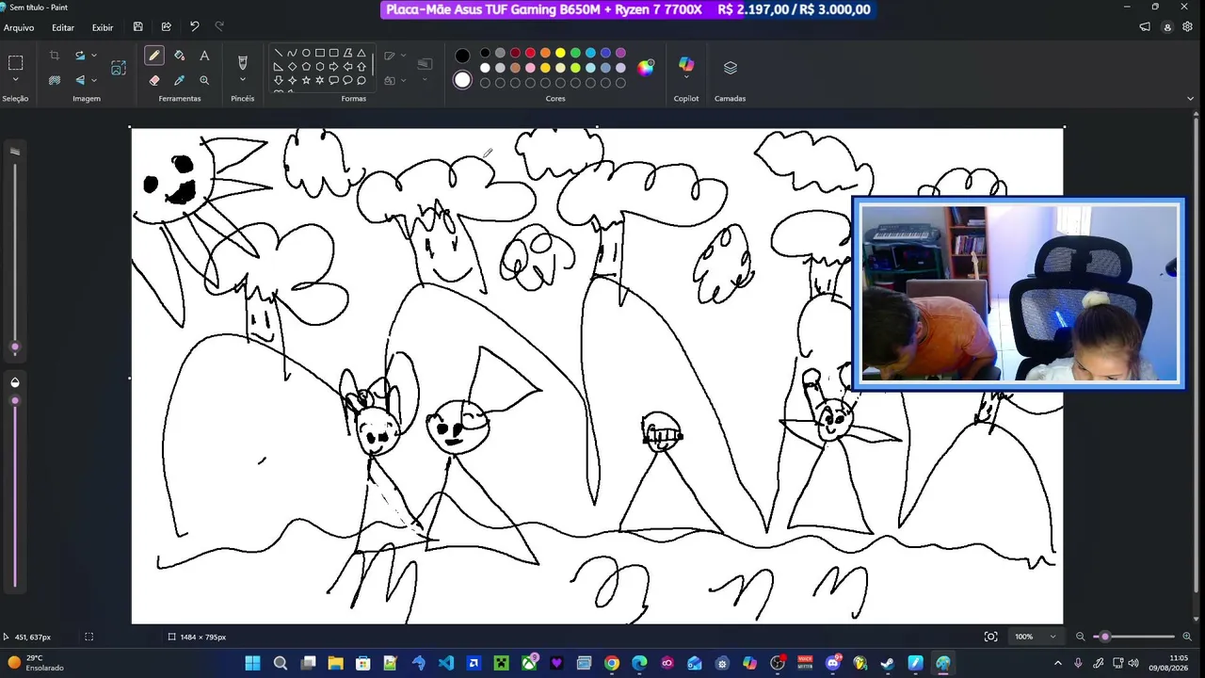Image resolution: width=1205 pixels, height=678 pixels.
Task: Expand the Seleção options arrow
Action: coord(16,80)
